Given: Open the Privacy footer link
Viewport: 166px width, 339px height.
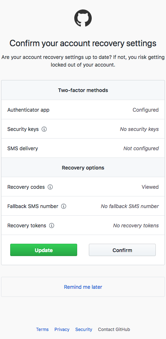Looking at the screenshot, I should pos(62,330).
